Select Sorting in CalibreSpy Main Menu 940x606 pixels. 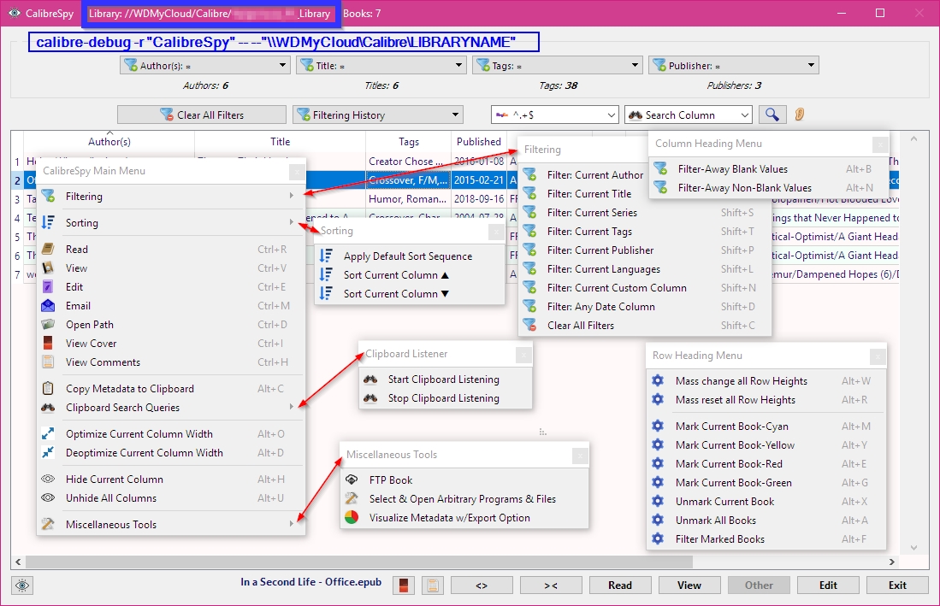pyautogui.click(x=170, y=223)
